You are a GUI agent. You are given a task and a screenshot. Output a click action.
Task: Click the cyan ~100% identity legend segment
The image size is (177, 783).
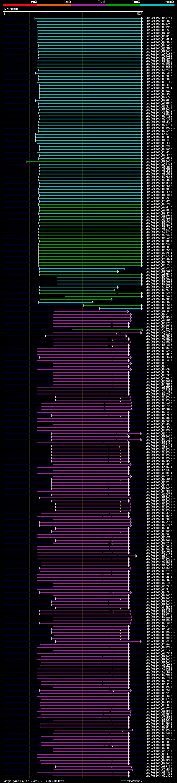pyautogui.click(x=157, y=5)
